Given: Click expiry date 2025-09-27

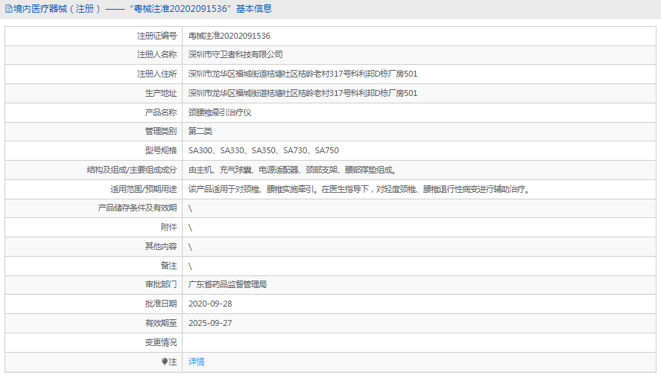Looking at the screenshot, I should tap(210, 323).
